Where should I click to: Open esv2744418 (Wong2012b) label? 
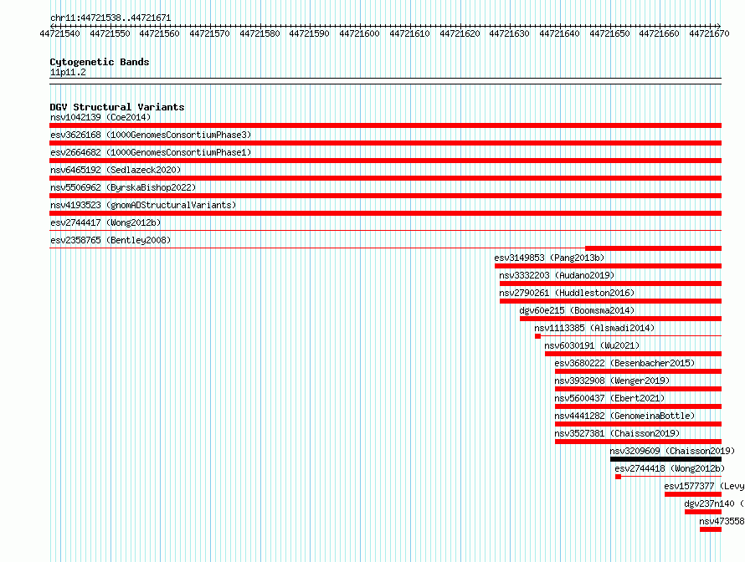(x=670, y=468)
